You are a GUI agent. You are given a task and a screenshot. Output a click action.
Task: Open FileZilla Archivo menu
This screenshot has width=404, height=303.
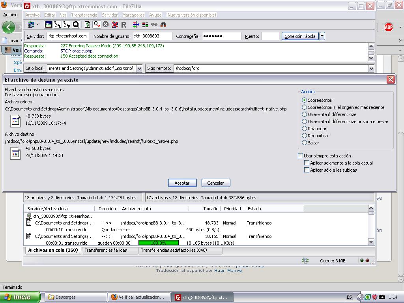click(32, 15)
